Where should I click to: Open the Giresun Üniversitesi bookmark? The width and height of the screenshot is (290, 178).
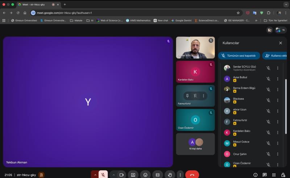pyautogui.click(x=24, y=20)
